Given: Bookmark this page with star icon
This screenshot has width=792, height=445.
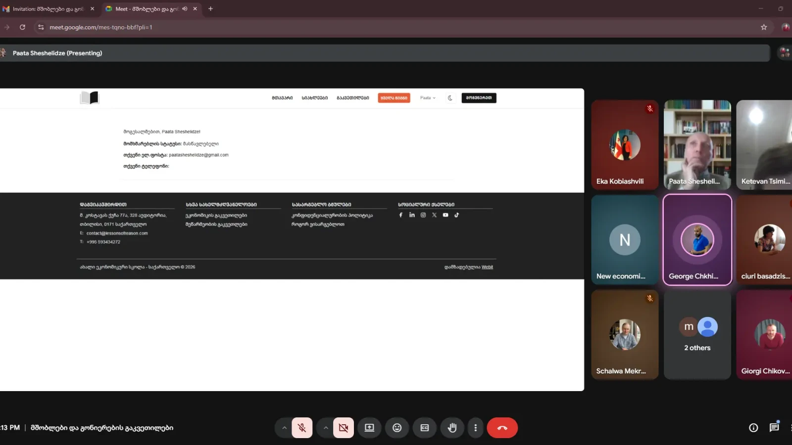Looking at the screenshot, I should point(764,27).
